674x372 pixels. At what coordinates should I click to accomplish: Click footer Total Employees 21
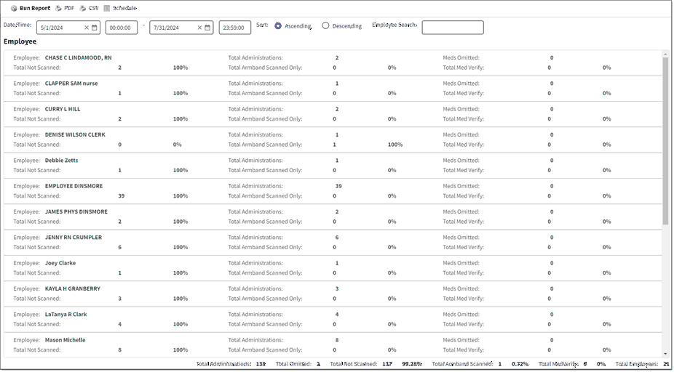[666, 364]
